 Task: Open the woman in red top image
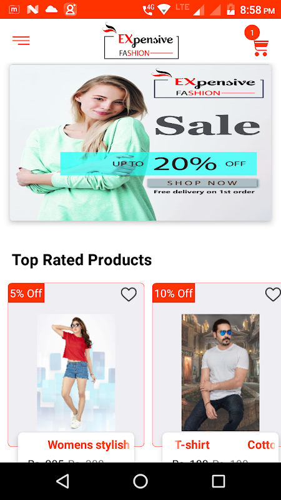76,372
